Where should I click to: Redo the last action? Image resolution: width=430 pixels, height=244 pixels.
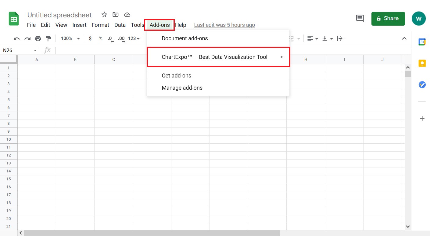pos(27,38)
